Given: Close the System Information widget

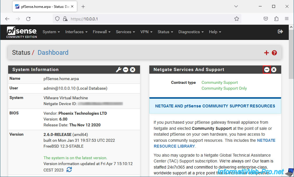Looking at the screenshot, I should [x=132, y=70].
